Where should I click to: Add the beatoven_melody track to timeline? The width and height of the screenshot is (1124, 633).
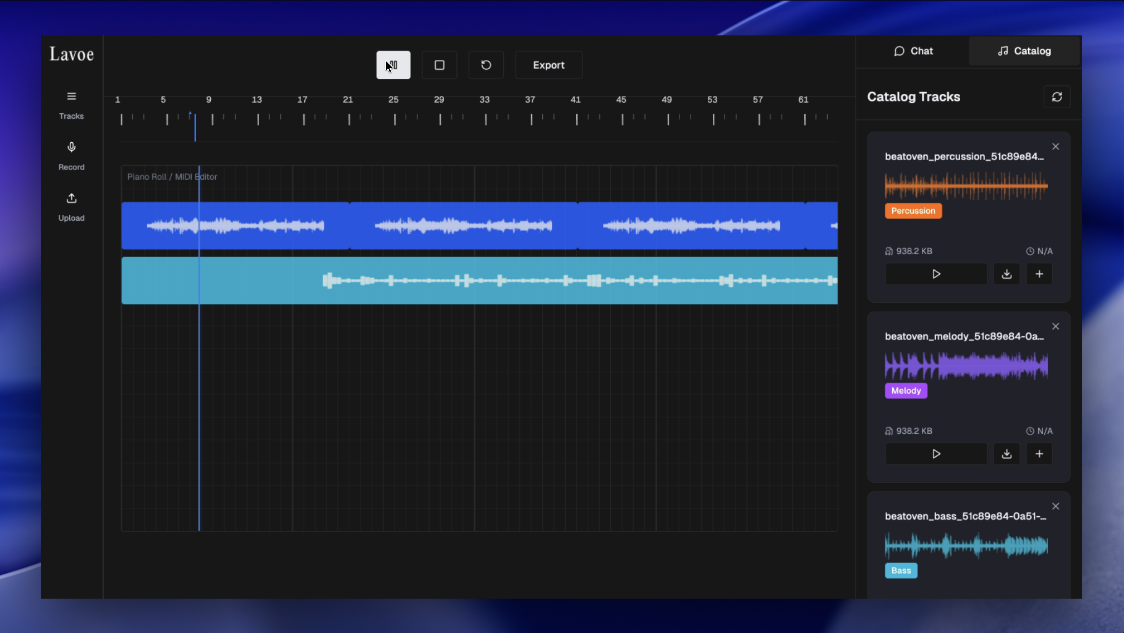click(1039, 454)
